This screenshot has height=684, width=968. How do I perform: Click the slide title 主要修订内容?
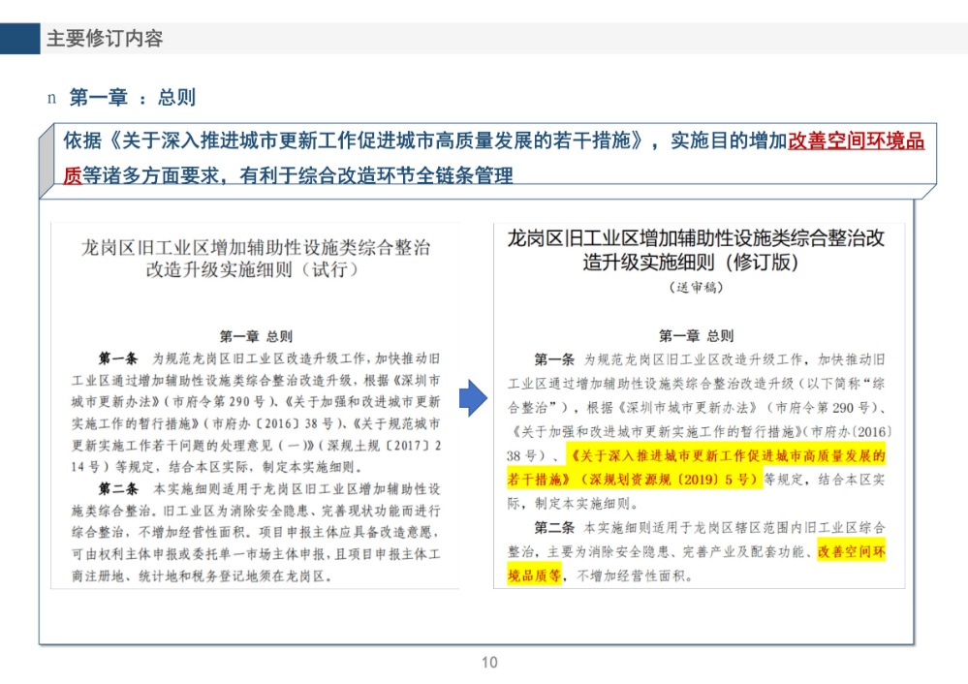click(x=105, y=39)
